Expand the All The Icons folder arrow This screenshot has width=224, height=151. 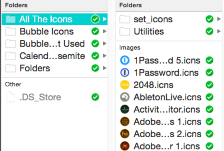pyautogui.click(x=104, y=19)
